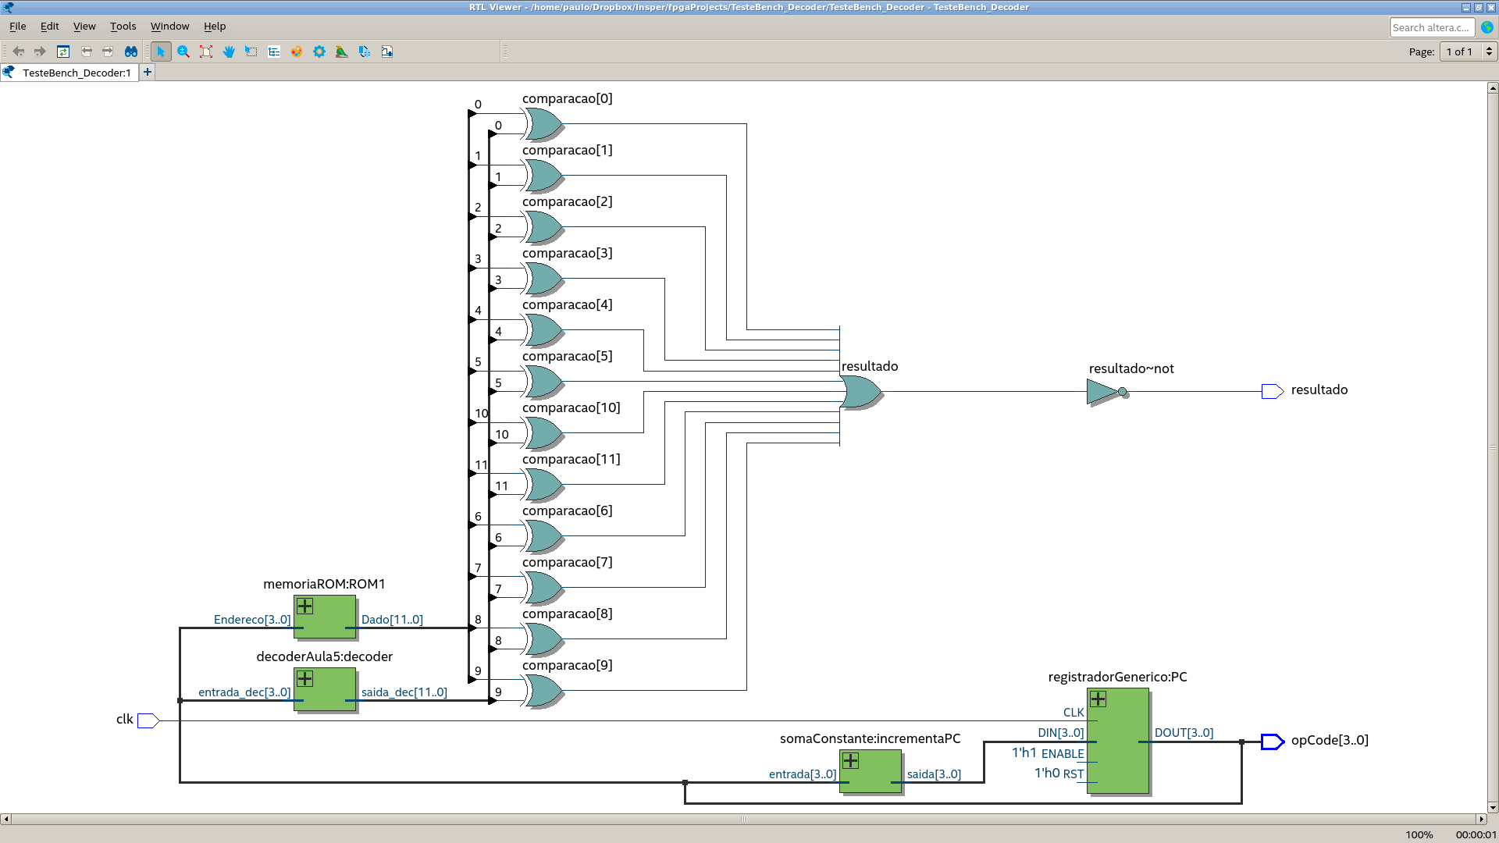
Task: Click the saida[3..0] port label
Action: pyautogui.click(x=934, y=774)
